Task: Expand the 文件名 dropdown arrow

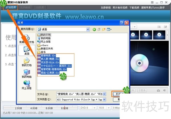Action: pos(104,94)
